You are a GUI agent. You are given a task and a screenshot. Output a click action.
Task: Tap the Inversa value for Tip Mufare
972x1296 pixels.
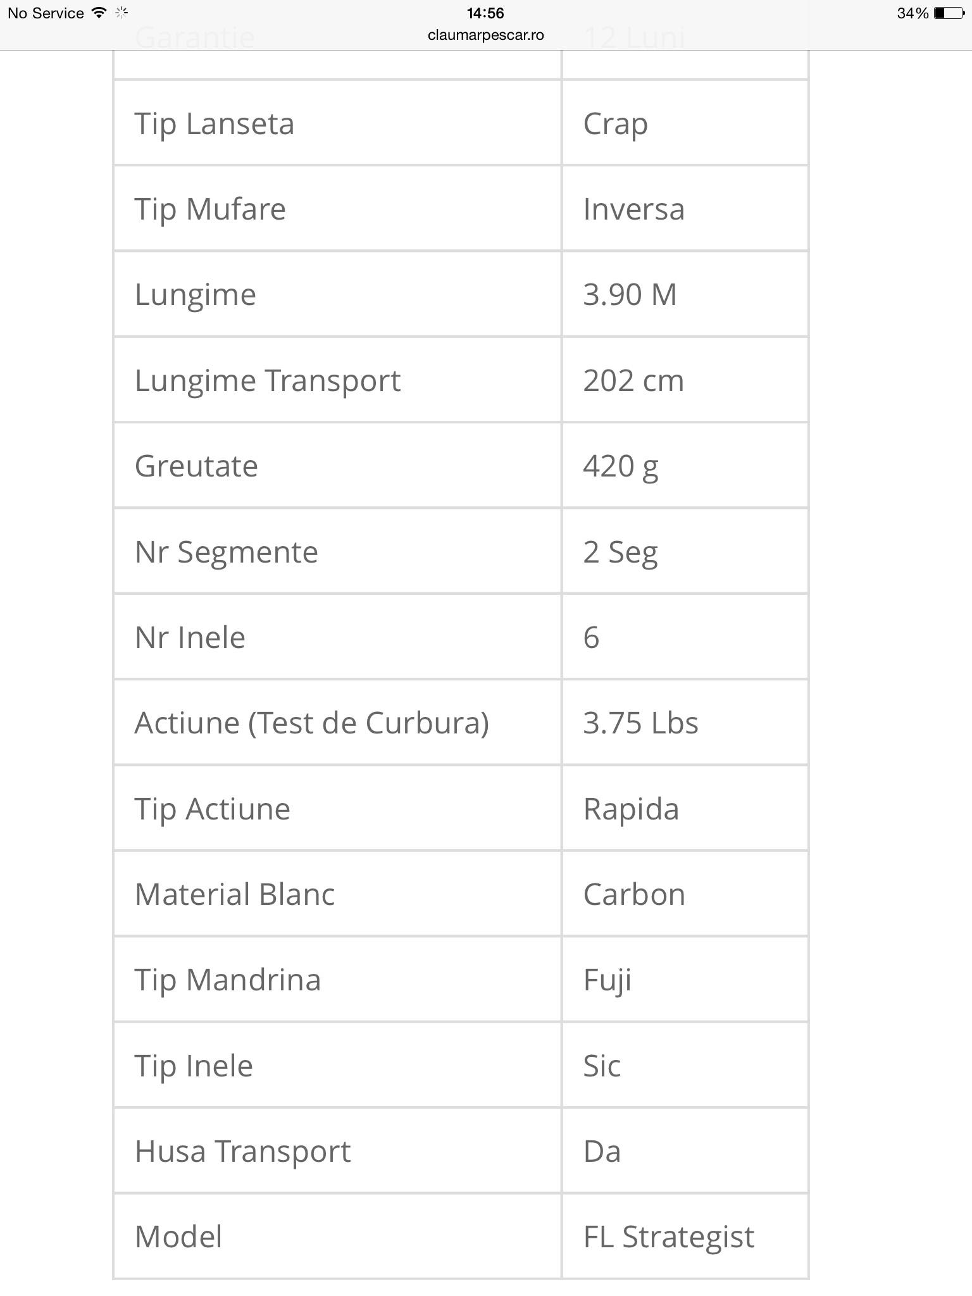[x=633, y=209]
